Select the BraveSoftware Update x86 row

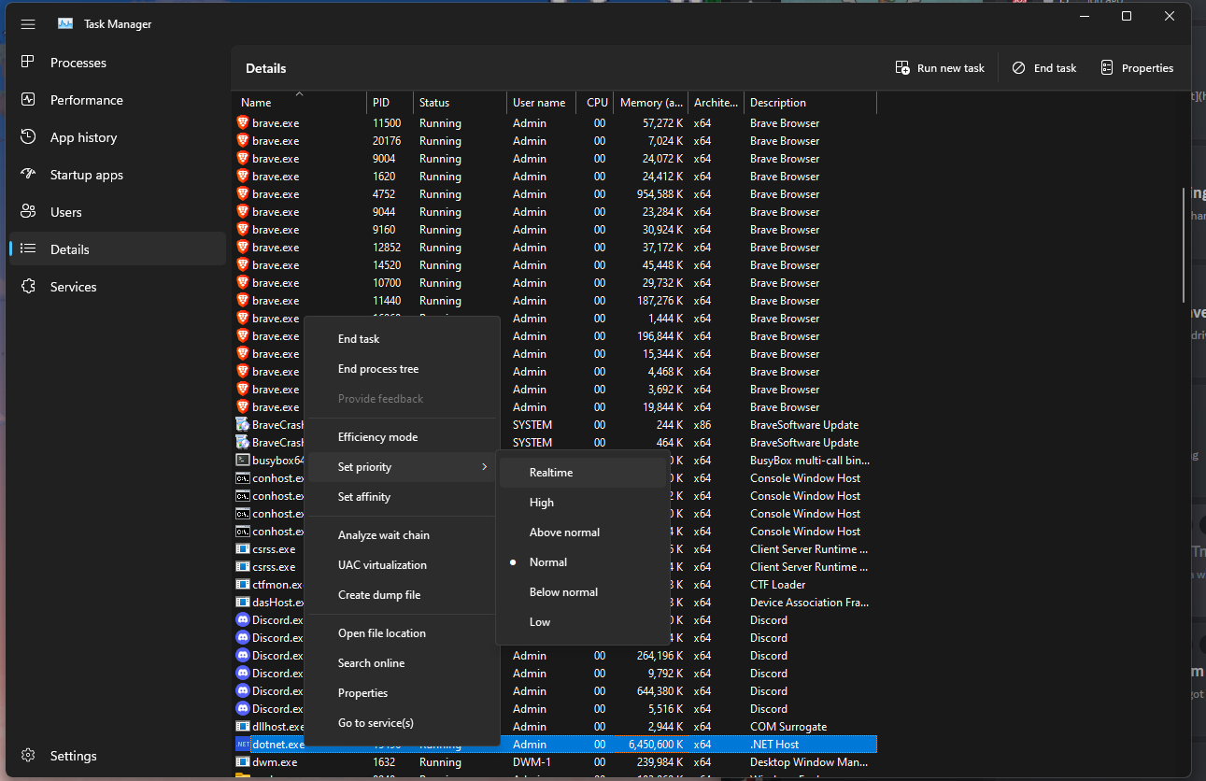pos(554,425)
